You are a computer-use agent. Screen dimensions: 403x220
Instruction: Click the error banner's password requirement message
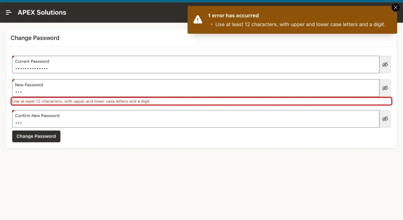pyautogui.click(x=300, y=24)
